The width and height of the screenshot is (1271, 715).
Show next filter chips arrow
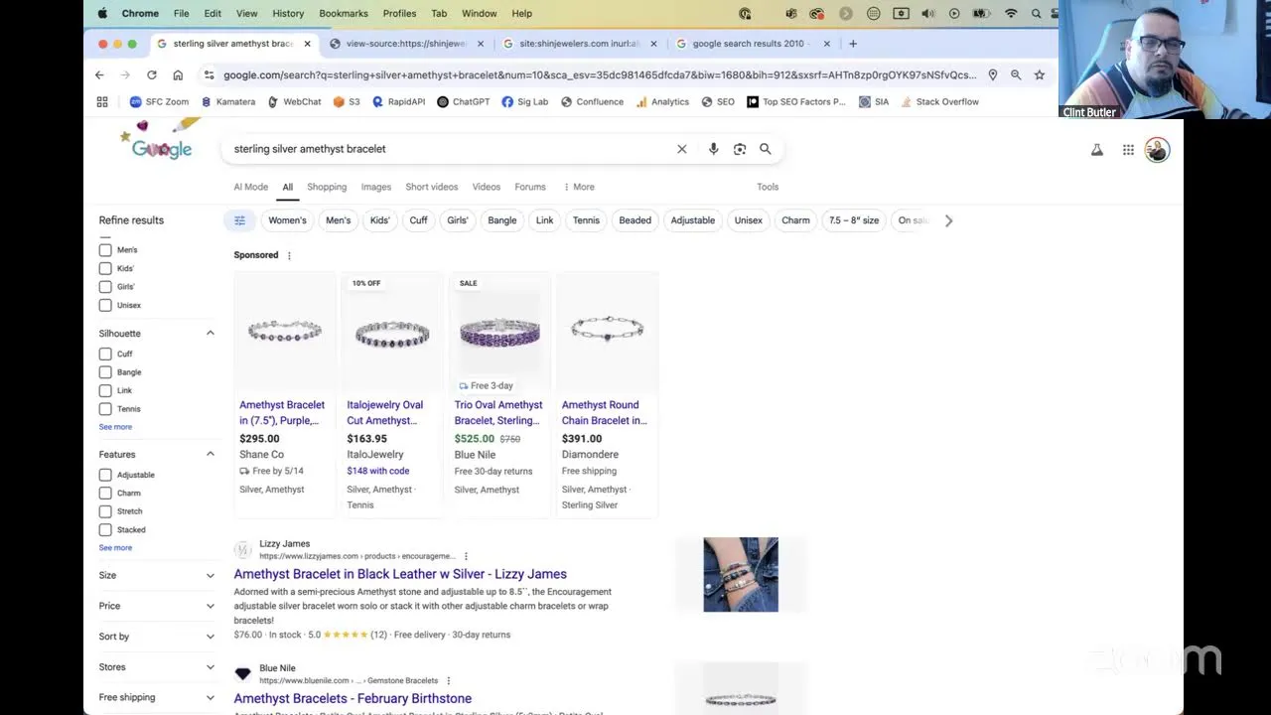click(x=948, y=220)
